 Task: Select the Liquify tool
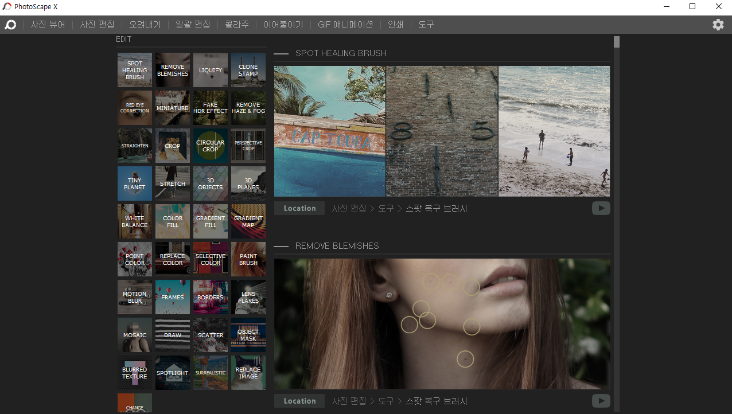tap(210, 70)
